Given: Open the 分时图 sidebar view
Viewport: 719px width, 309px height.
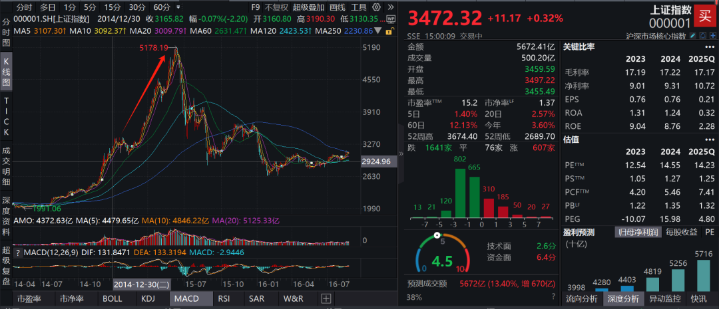Looking at the screenshot, I should pyautogui.click(x=6, y=32).
